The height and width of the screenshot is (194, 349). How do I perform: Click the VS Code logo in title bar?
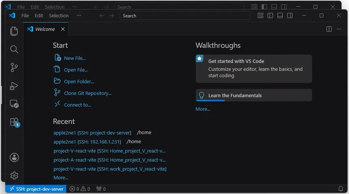(x=12, y=15)
